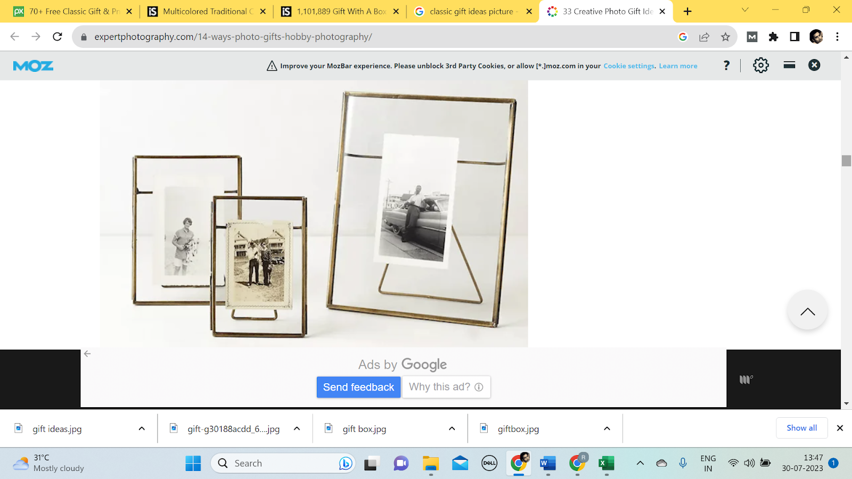Open Microsoft Word from taskbar
The width and height of the screenshot is (852, 479).
point(547,464)
